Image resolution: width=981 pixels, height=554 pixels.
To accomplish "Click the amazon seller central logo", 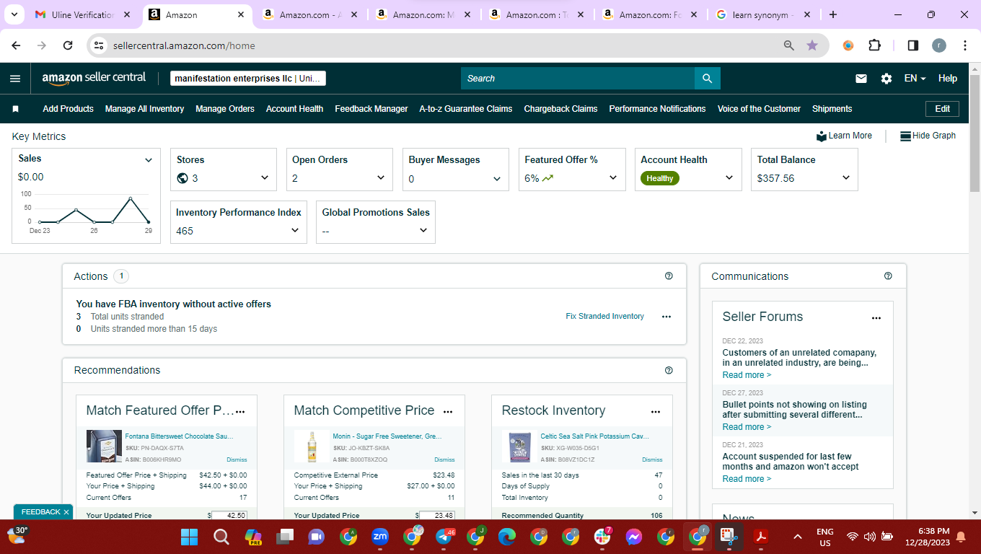I will pos(94,78).
